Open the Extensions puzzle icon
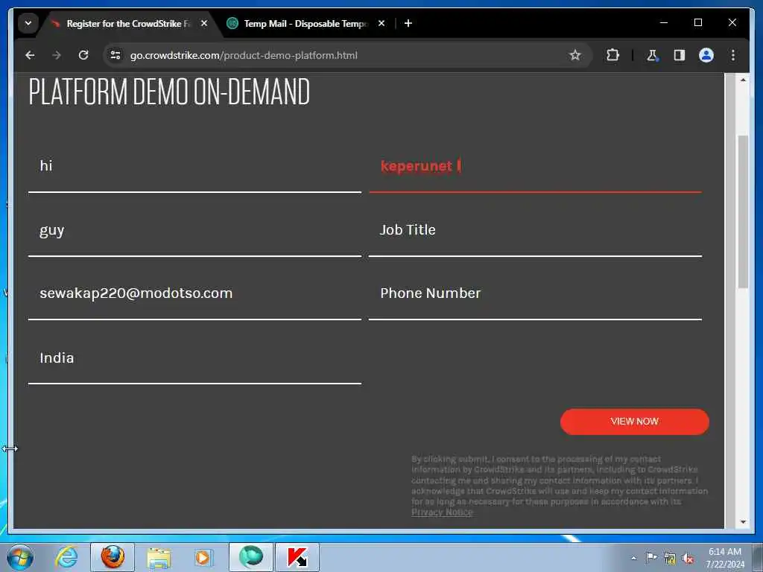The height and width of the screenshot is (572, 763). [x=612, y=55]
